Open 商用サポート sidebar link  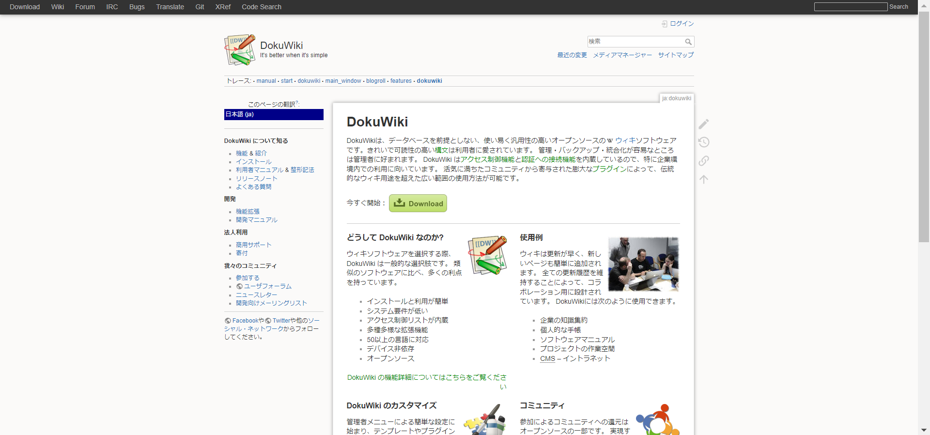254,245
